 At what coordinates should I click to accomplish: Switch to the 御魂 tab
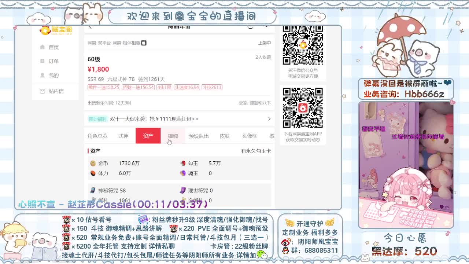point(173,136)
